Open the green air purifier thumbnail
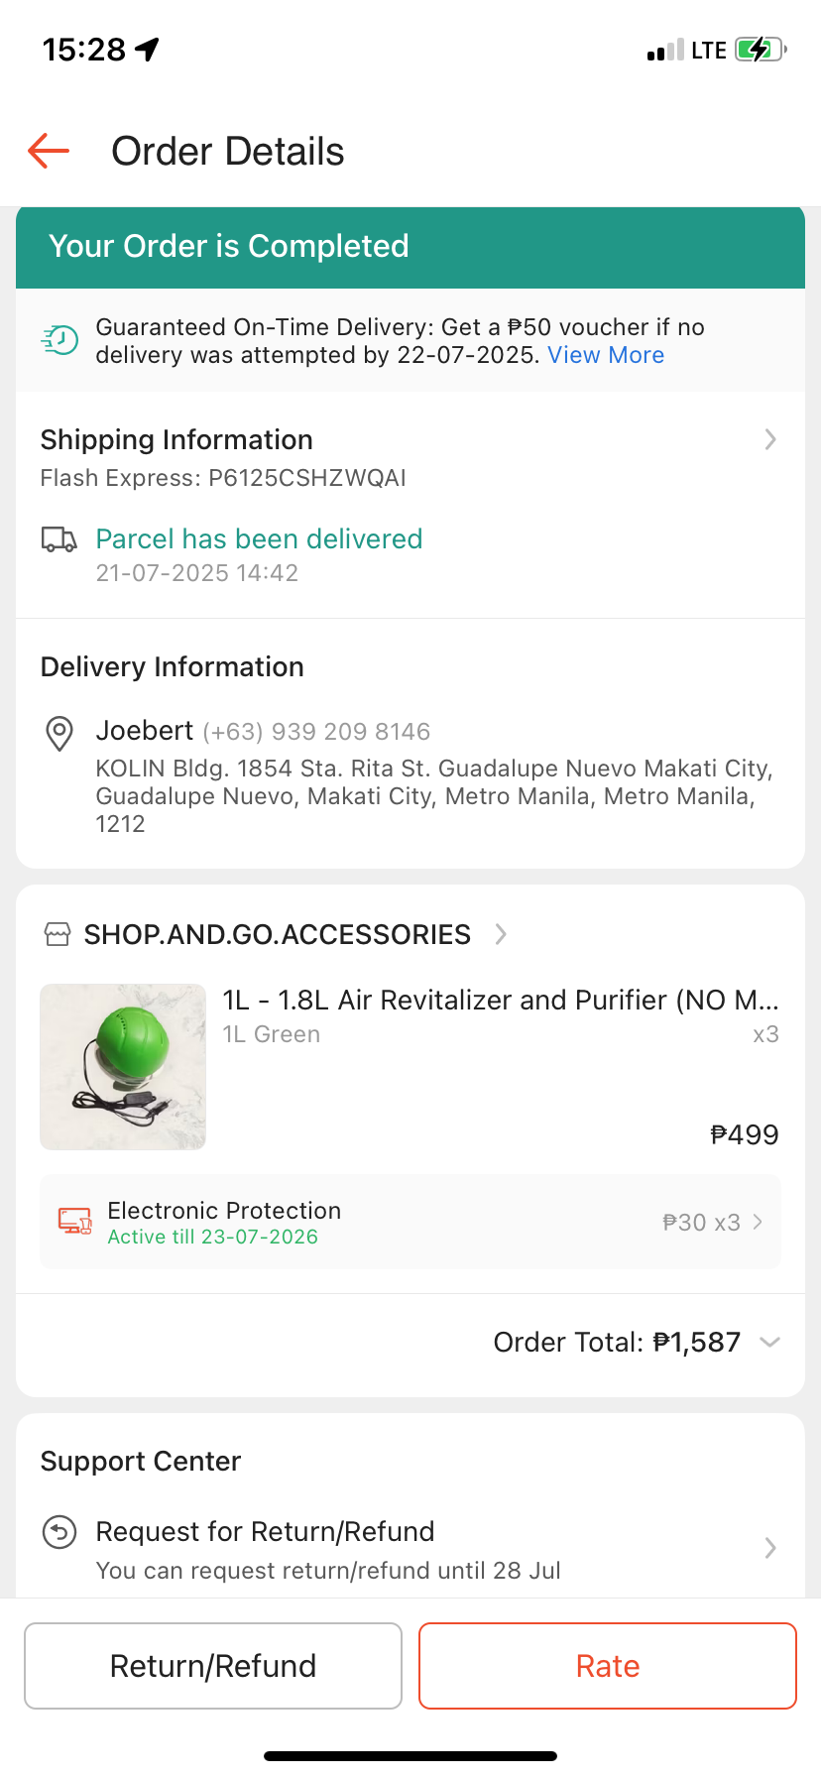The height and width of the screenshot is (1777, 821). click(x=123, y=1067)
